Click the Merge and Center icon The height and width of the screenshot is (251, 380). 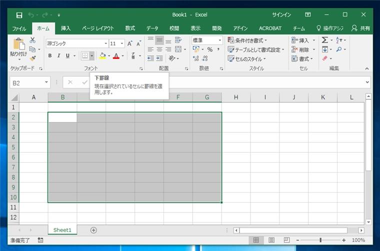(178, 49)
